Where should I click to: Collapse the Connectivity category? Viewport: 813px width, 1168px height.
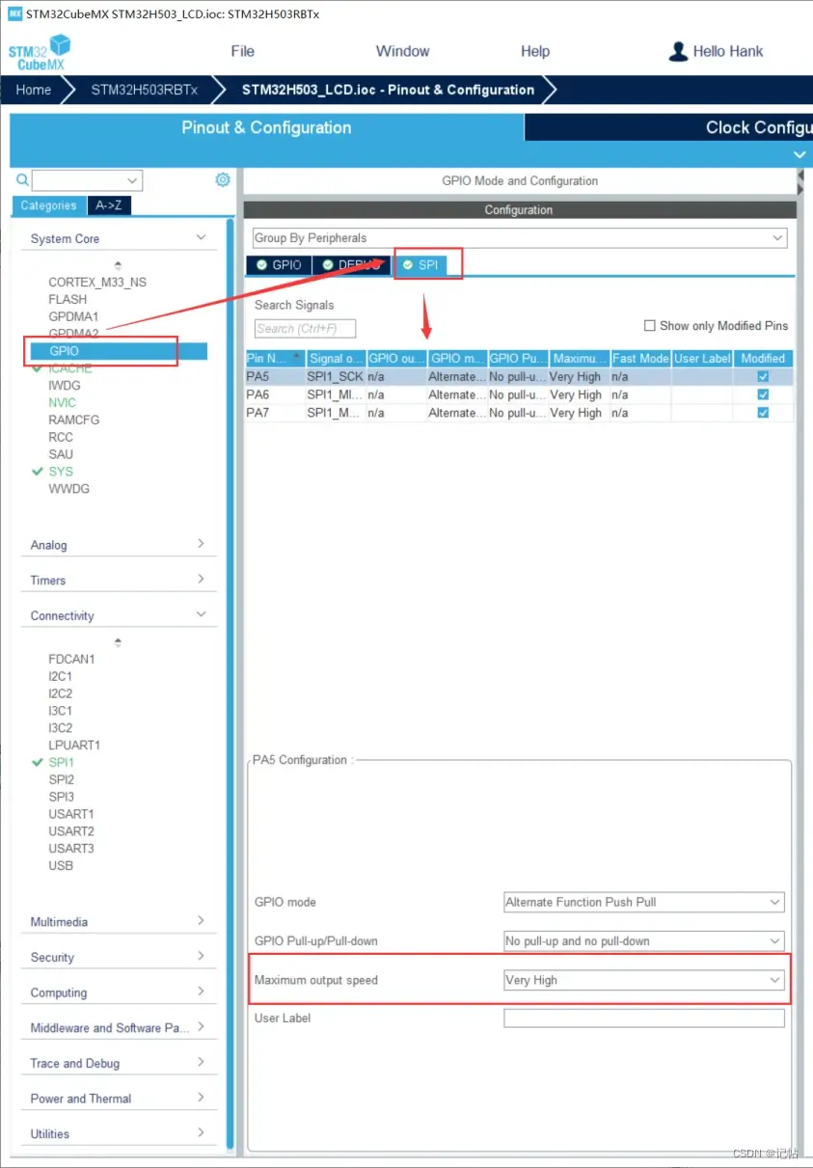tap(201, 614)
